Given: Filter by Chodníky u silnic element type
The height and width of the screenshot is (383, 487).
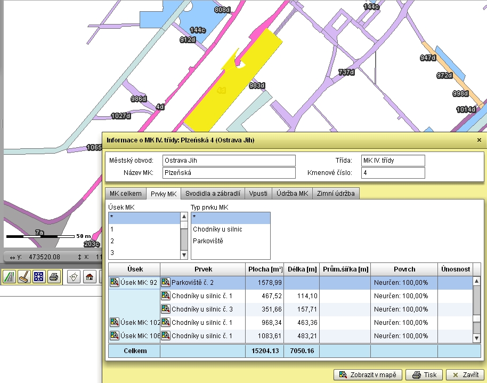Looking at the screenshot, I should [x=231, y=229].
